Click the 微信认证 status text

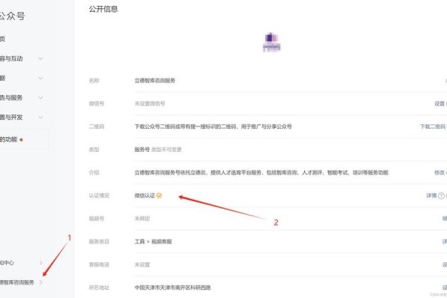pos(145,195)
